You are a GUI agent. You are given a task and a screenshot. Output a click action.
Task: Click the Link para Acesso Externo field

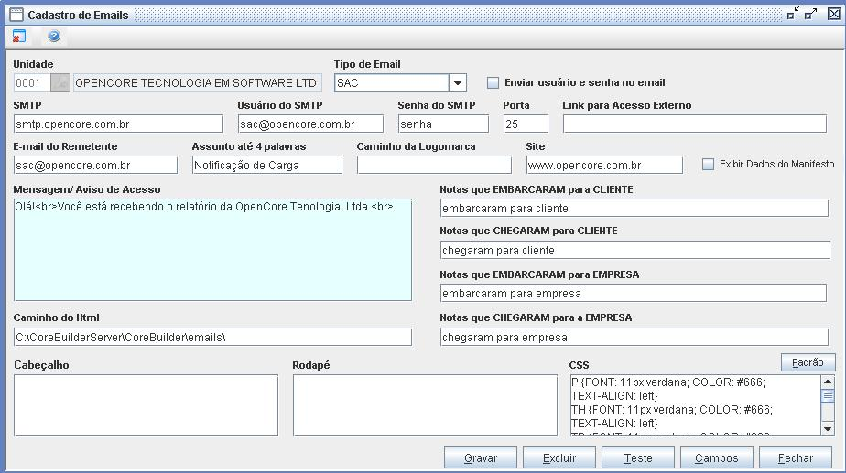coord(694,124)
